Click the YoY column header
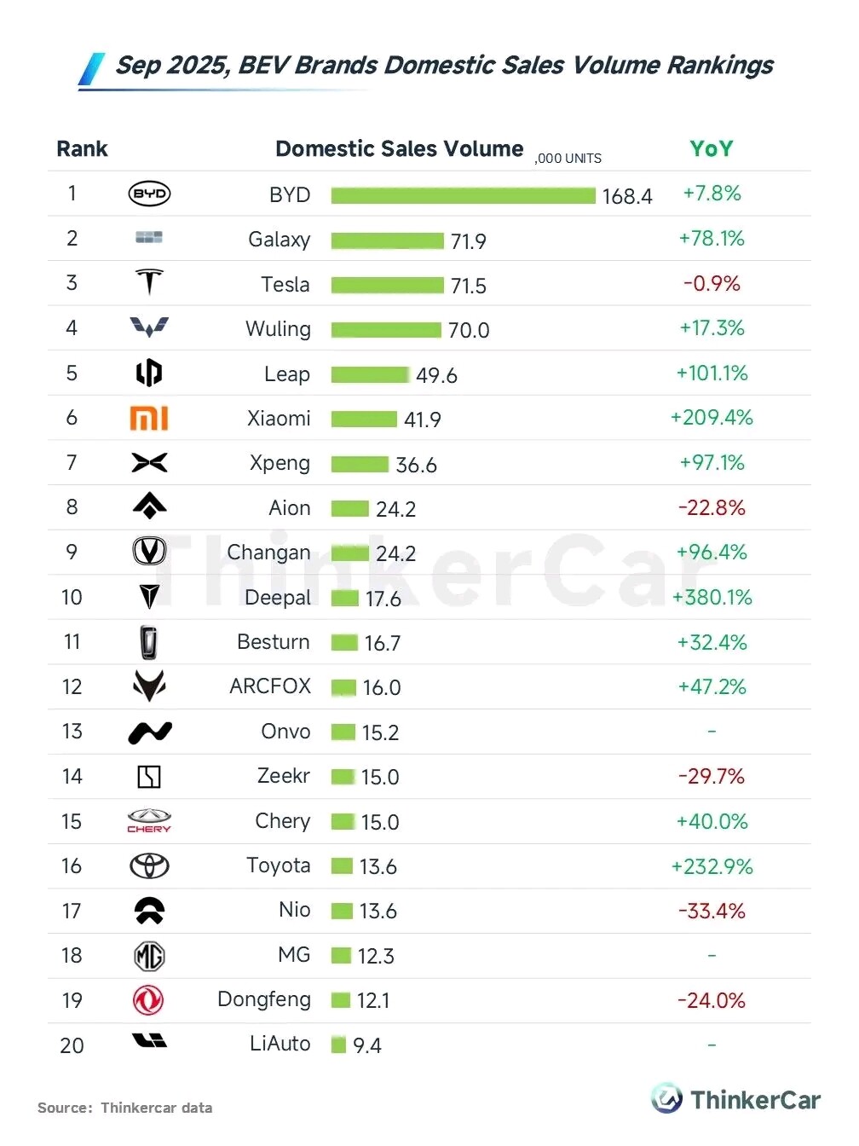Viewport: 859px width, 1146px height. click(x=711, y=149)
